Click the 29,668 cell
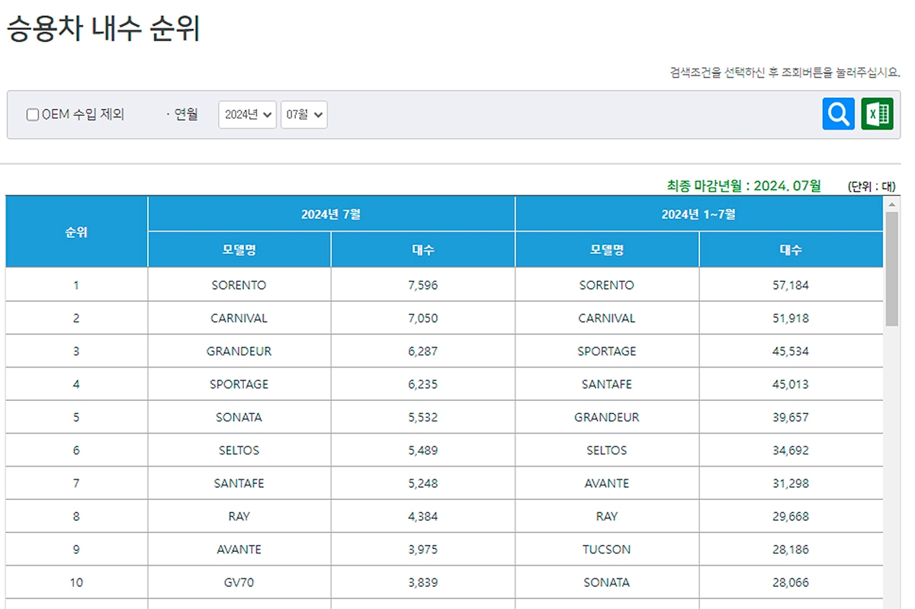This screenshot has width=915, height=609. click(x=791, y=516)
